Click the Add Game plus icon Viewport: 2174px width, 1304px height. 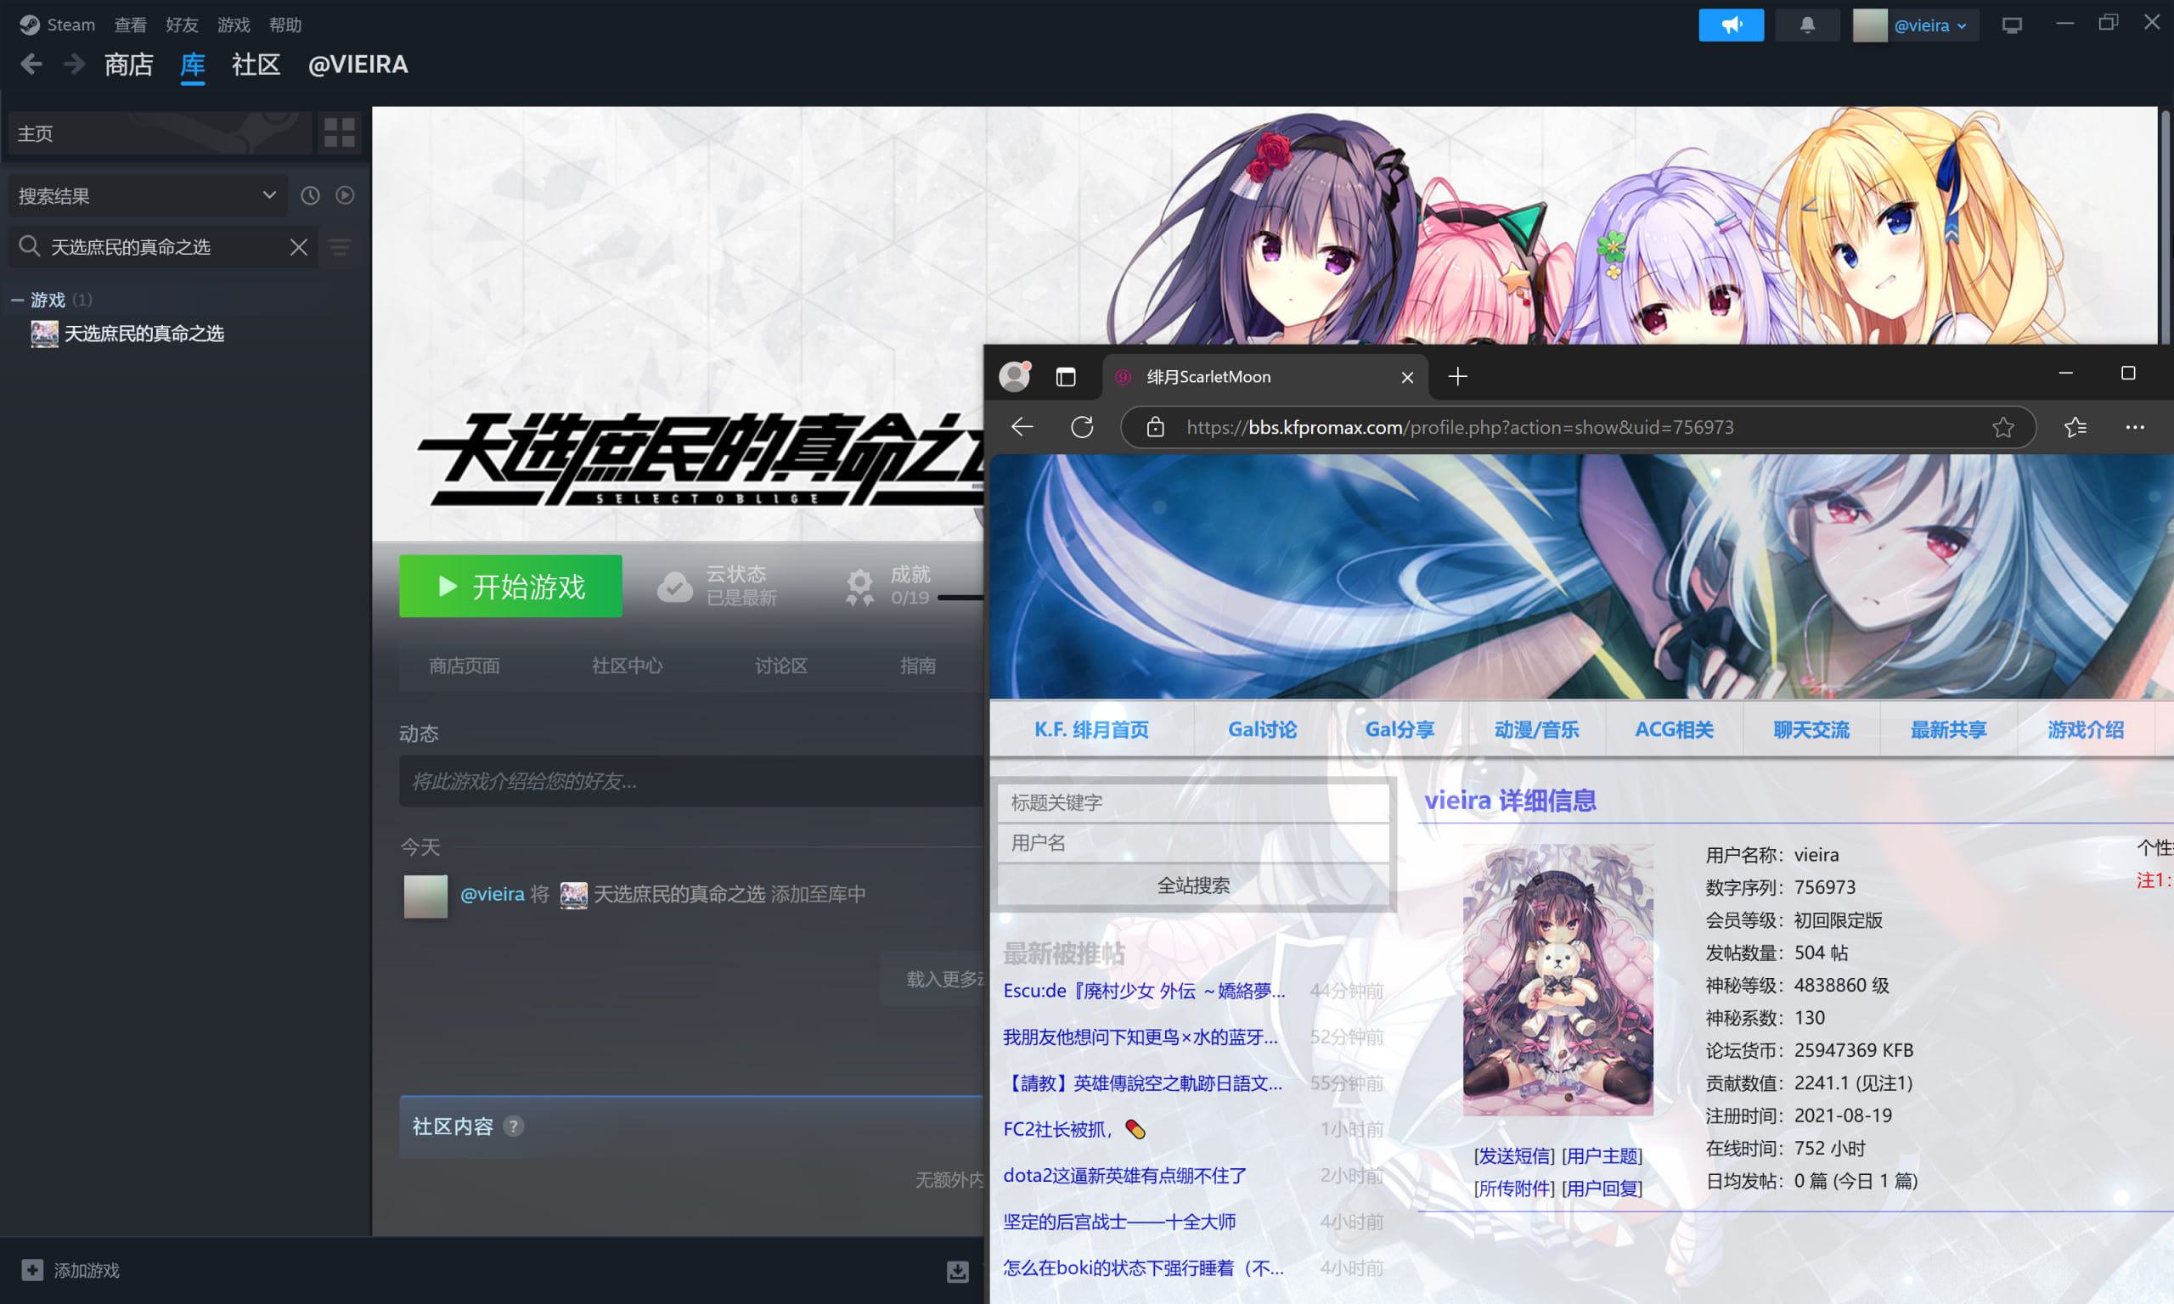(x=31, y=1270)
